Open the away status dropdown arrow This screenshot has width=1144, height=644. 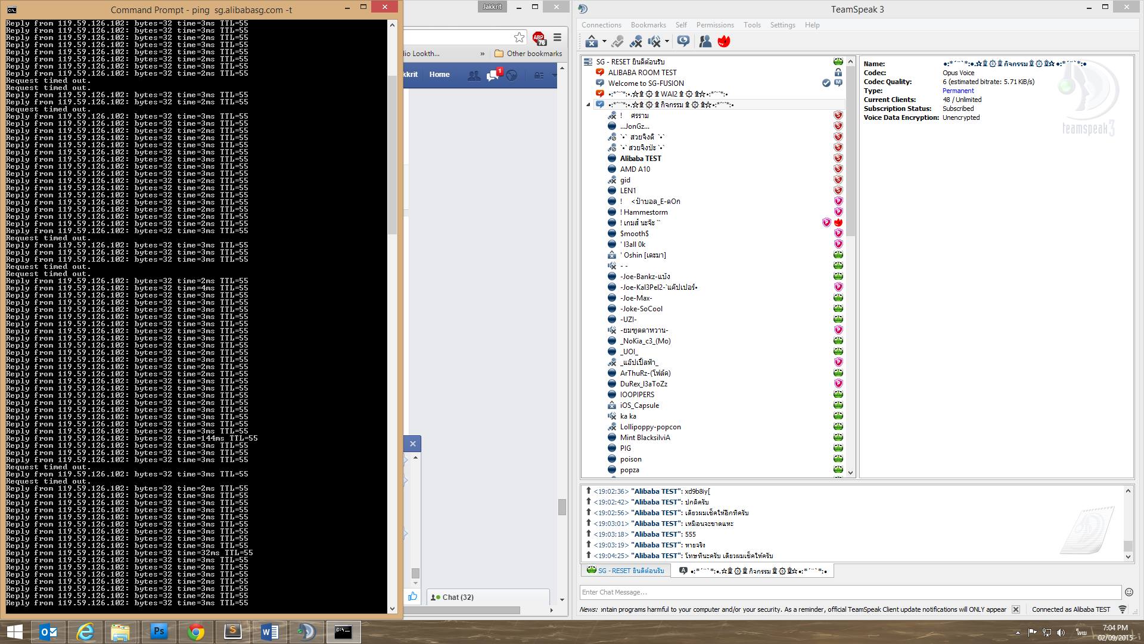click(x=604, y=42)
